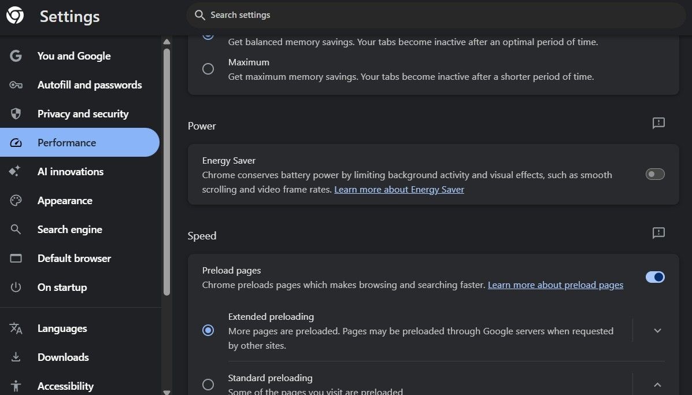Choose the Standard preloading radio button
Image resolution: width=692 pixels, height=395 pixels.
[208, 385]
